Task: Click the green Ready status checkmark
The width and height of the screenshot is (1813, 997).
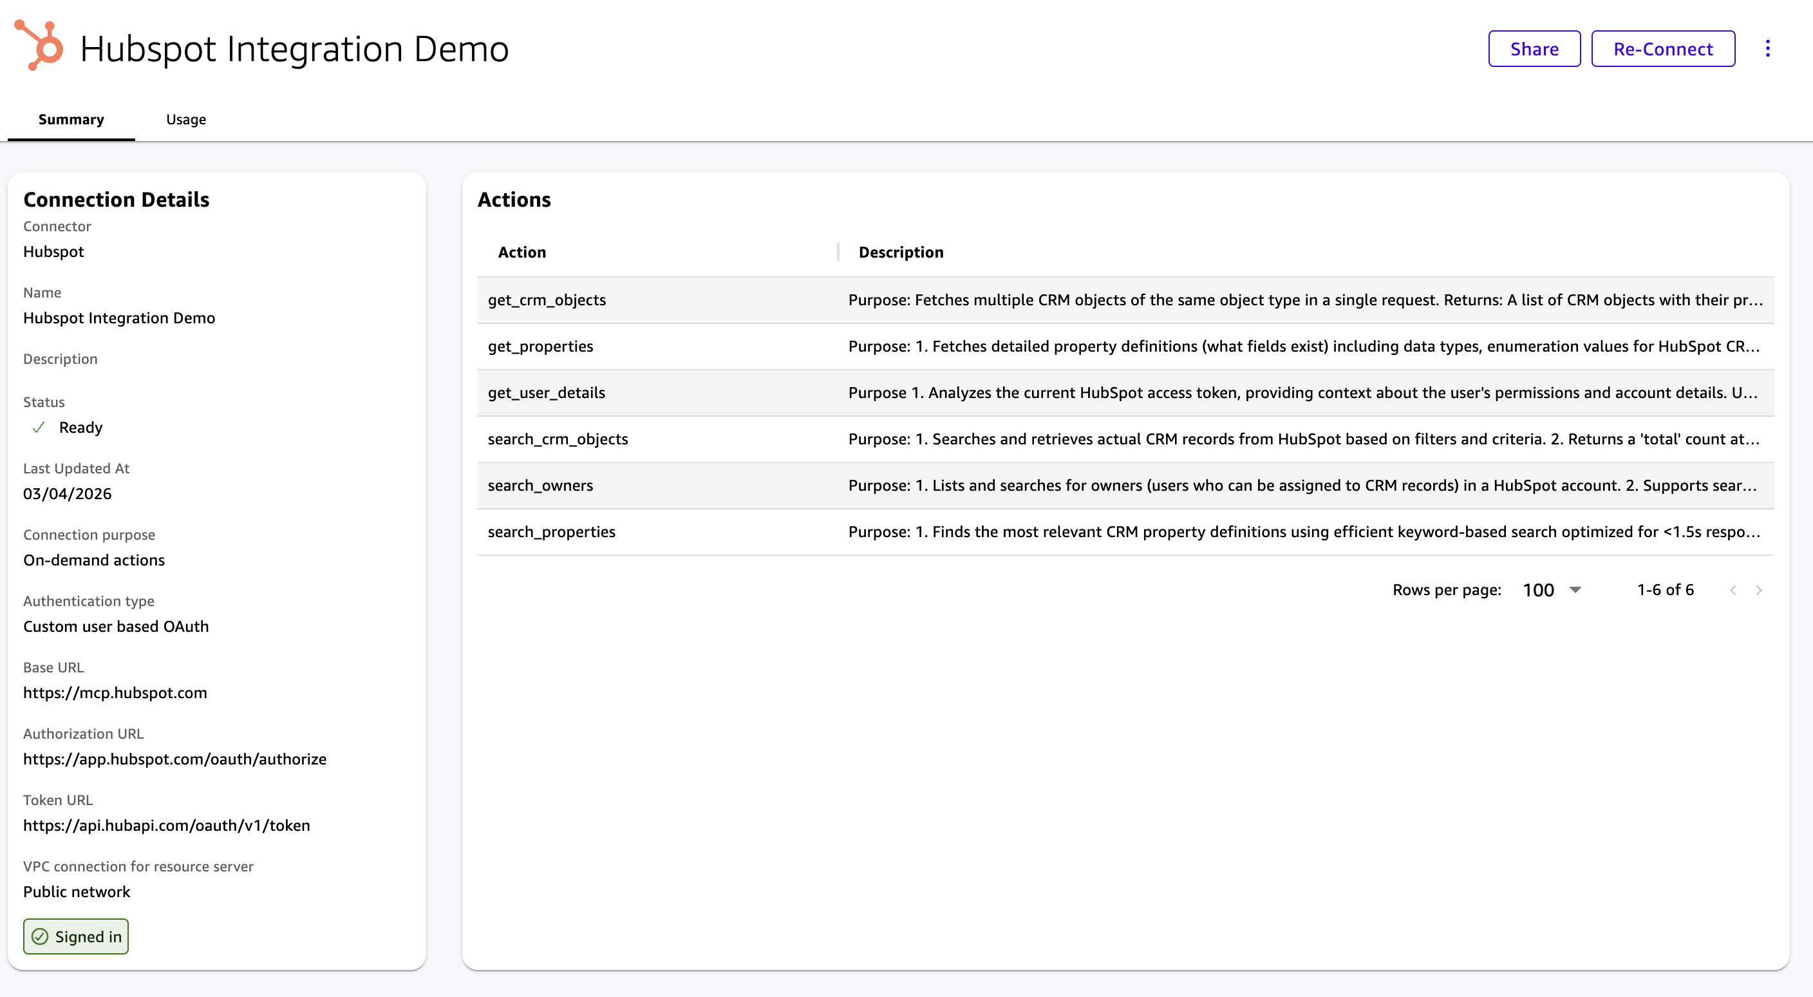Action: coord(39,428)
